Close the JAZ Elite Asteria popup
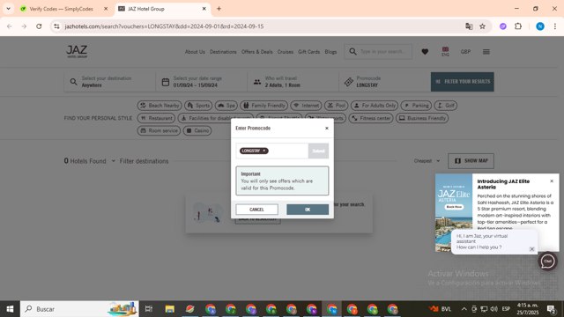Viewport: 564px width, 317px height. point(552,181)
